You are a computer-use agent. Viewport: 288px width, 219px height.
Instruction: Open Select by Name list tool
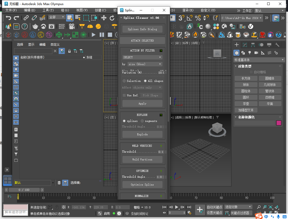(x=78, y=18)
